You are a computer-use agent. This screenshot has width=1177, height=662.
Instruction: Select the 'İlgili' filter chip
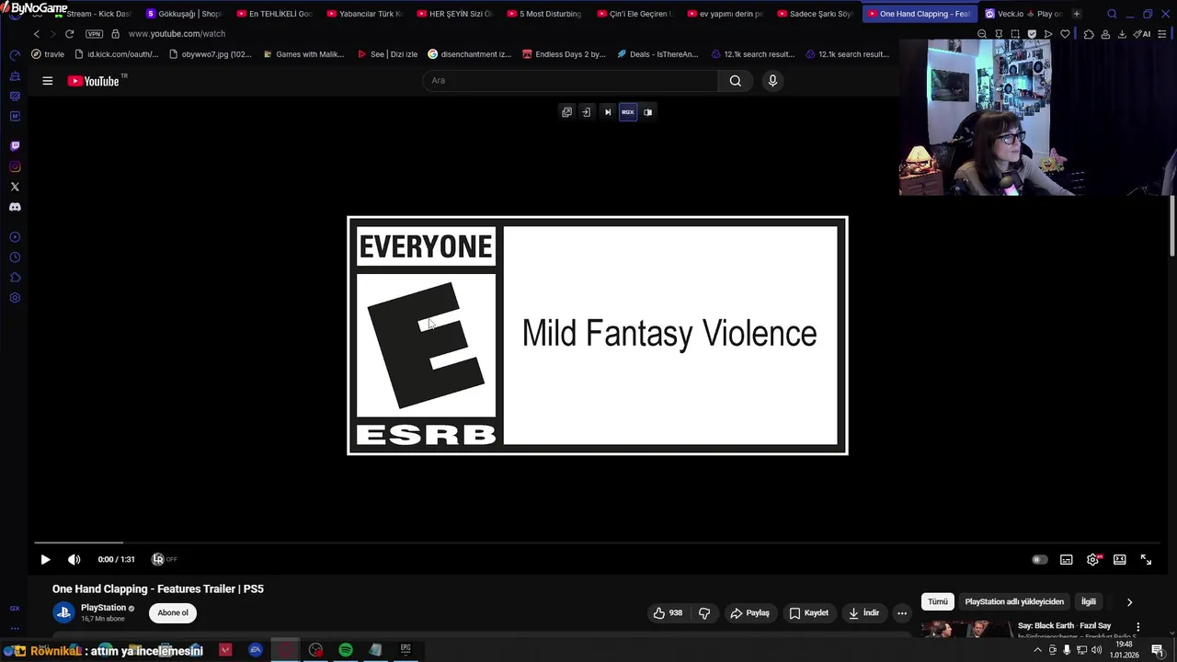(x=1089, y=601)
